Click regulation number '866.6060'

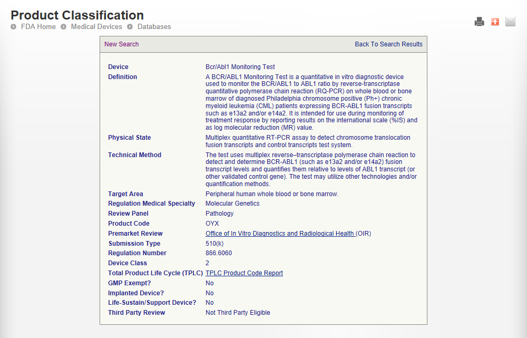point(219,253)
